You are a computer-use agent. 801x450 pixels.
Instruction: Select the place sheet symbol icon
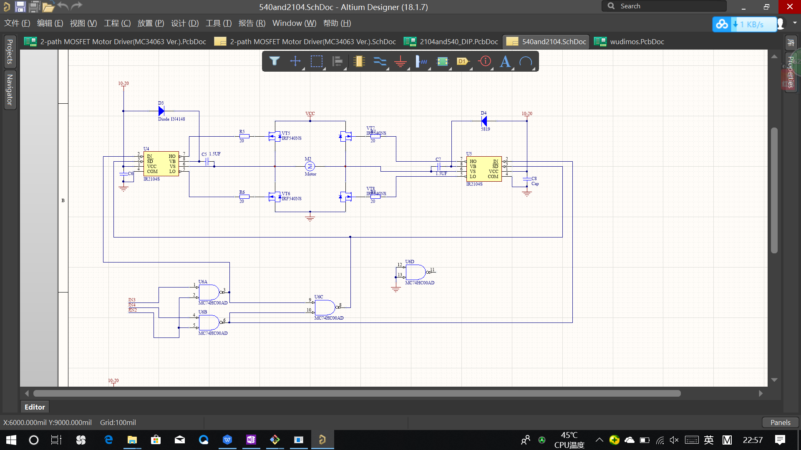pos(442,62)
